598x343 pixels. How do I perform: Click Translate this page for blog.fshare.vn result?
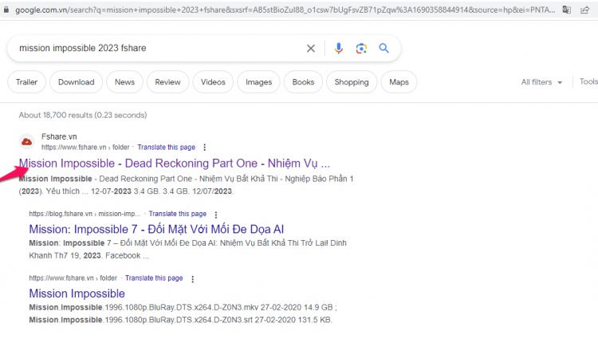177,214
